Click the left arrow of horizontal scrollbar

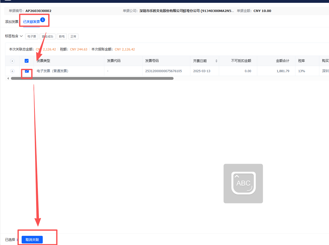[8, 79]
